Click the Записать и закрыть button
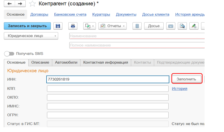This screenshot has width=224, height=132. click(x=27, y=26)
